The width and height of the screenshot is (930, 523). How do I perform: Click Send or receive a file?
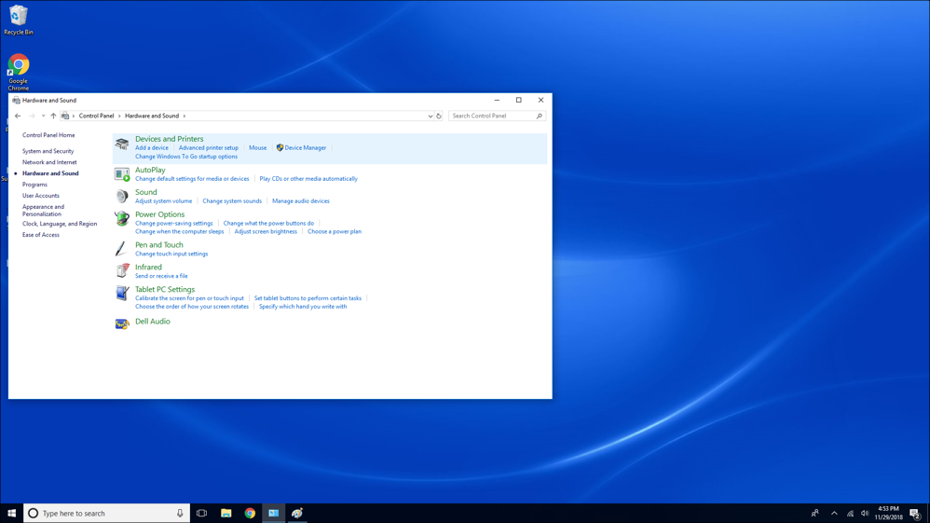point(161,276)
